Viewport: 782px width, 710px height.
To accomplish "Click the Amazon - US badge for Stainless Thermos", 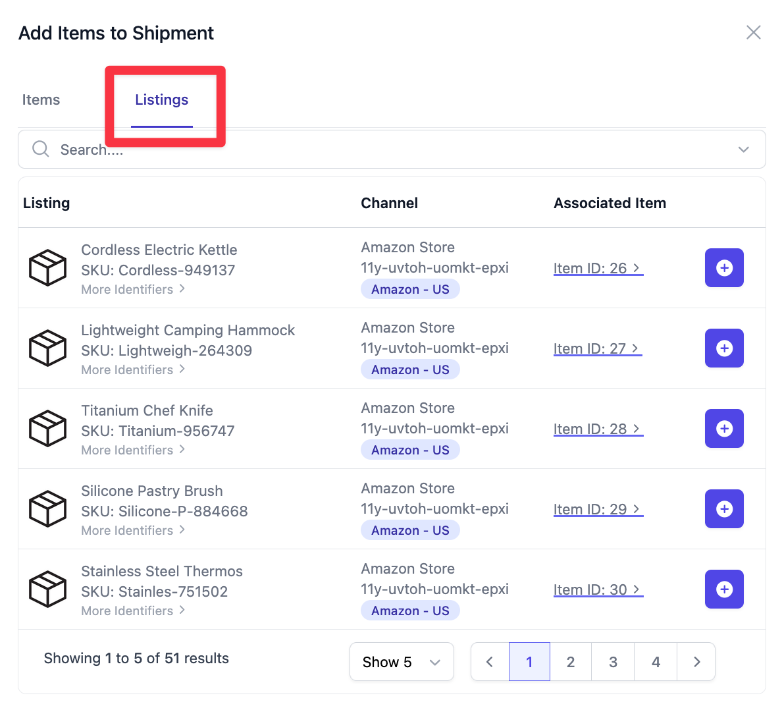I will click(x=410, y=611).
